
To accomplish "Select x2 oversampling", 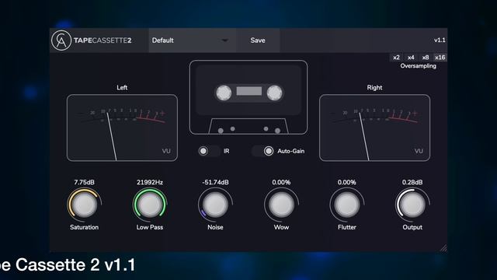I will click(396, 58).
